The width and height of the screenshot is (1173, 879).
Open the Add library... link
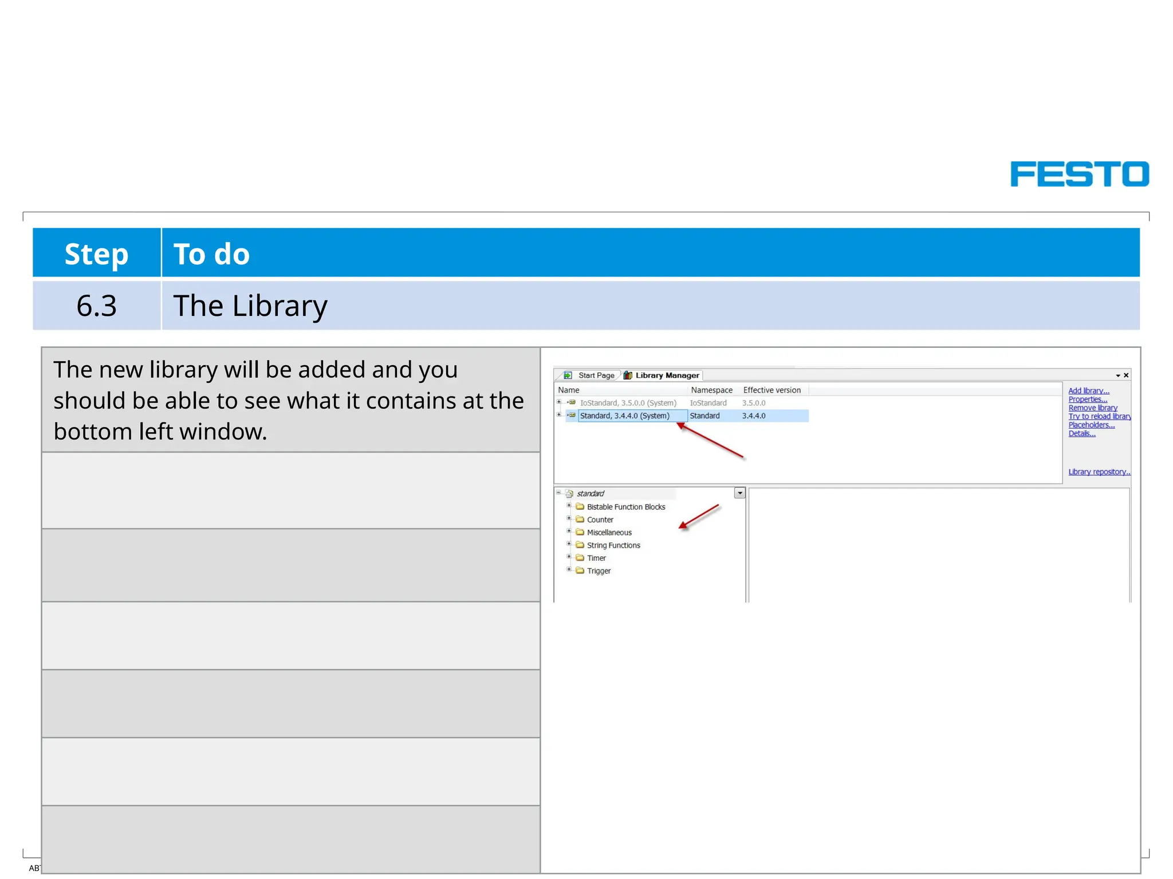pos(1089,391)
